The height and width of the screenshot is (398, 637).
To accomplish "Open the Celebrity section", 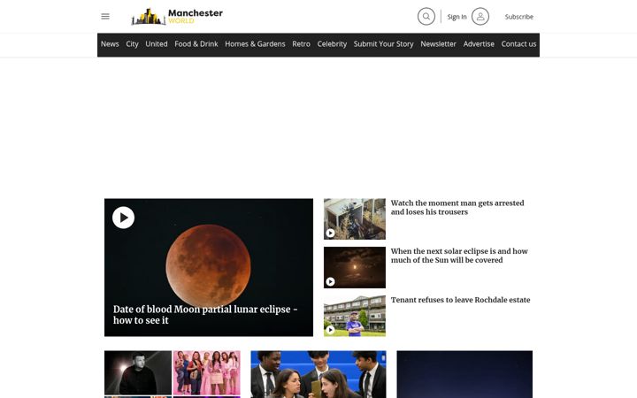I will coord(332,44).
